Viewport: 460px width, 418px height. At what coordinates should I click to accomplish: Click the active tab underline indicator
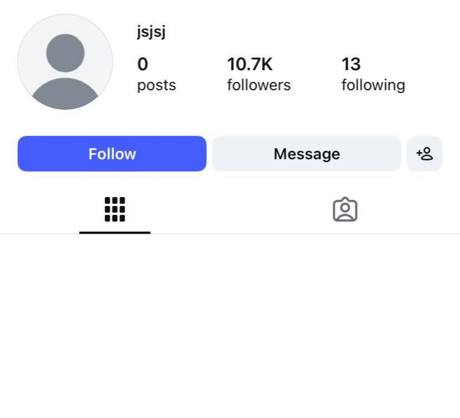(115, 232)
